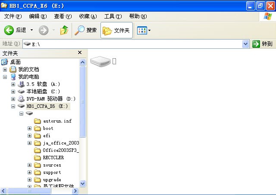The width and height of the screenshot is (276, 195).
Task: Click the Search (搜索) magnifier button
Action: click(x=85, y=30)
